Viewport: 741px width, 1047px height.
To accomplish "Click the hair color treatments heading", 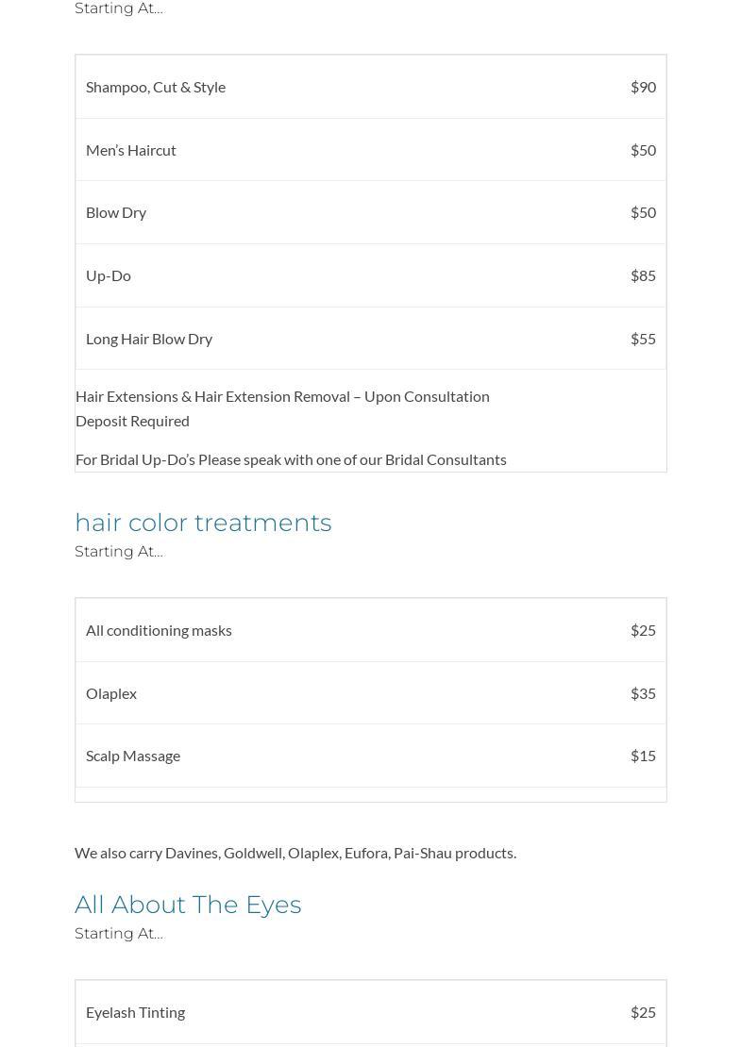I will click(203, 523).
